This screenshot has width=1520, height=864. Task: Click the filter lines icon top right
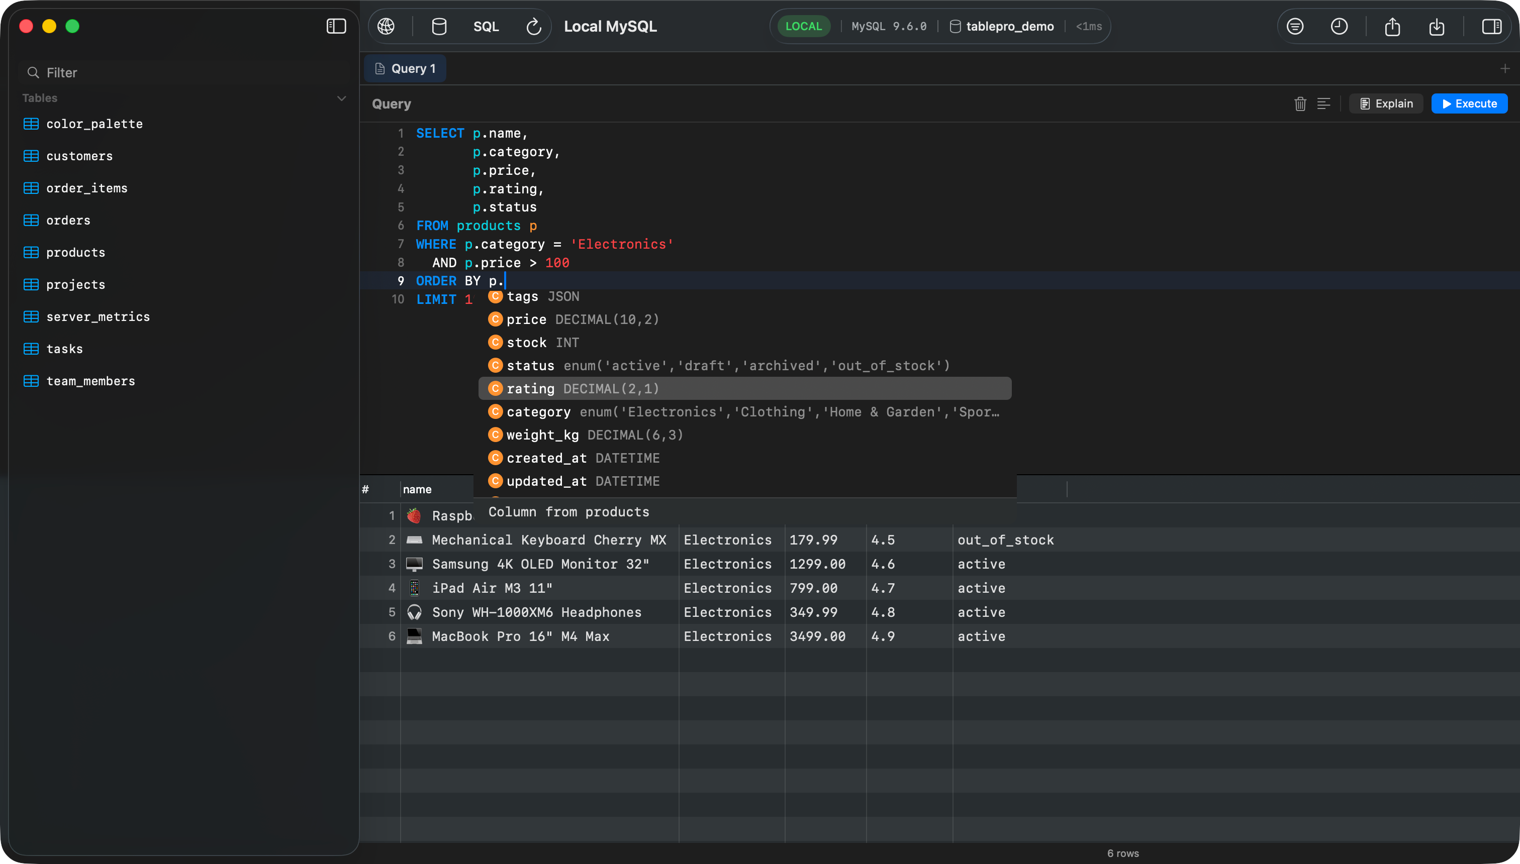(x=1295, y=26)
